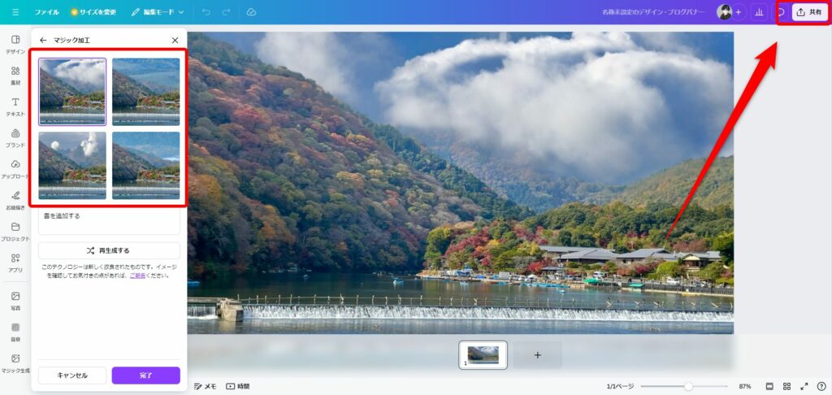The width and height of the screenshot is (832, 395).
Task: Open the analytics chart icon
Action: pos(759,11)
